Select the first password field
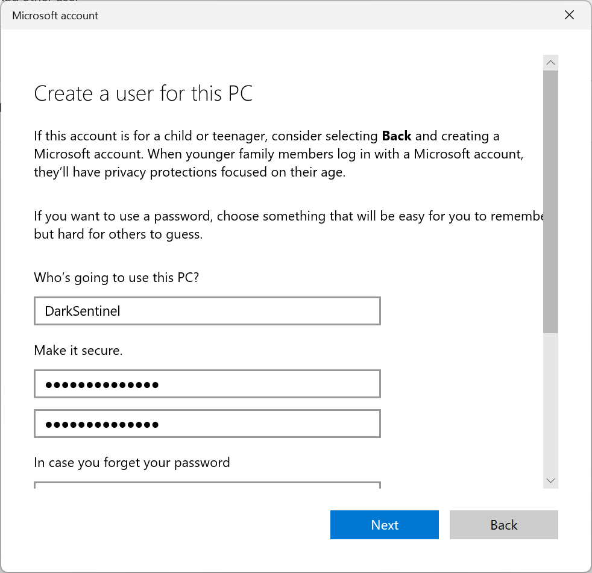 point(207,384)
